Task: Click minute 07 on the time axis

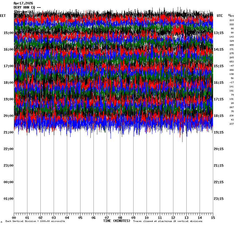Action: click(107, 218)
